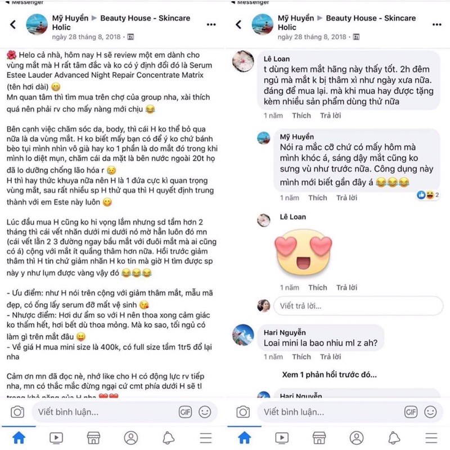
Task: Open the Watch video tab in left navbar
Action: coord(56,438)
